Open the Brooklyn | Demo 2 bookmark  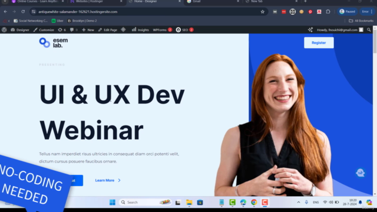82,21
